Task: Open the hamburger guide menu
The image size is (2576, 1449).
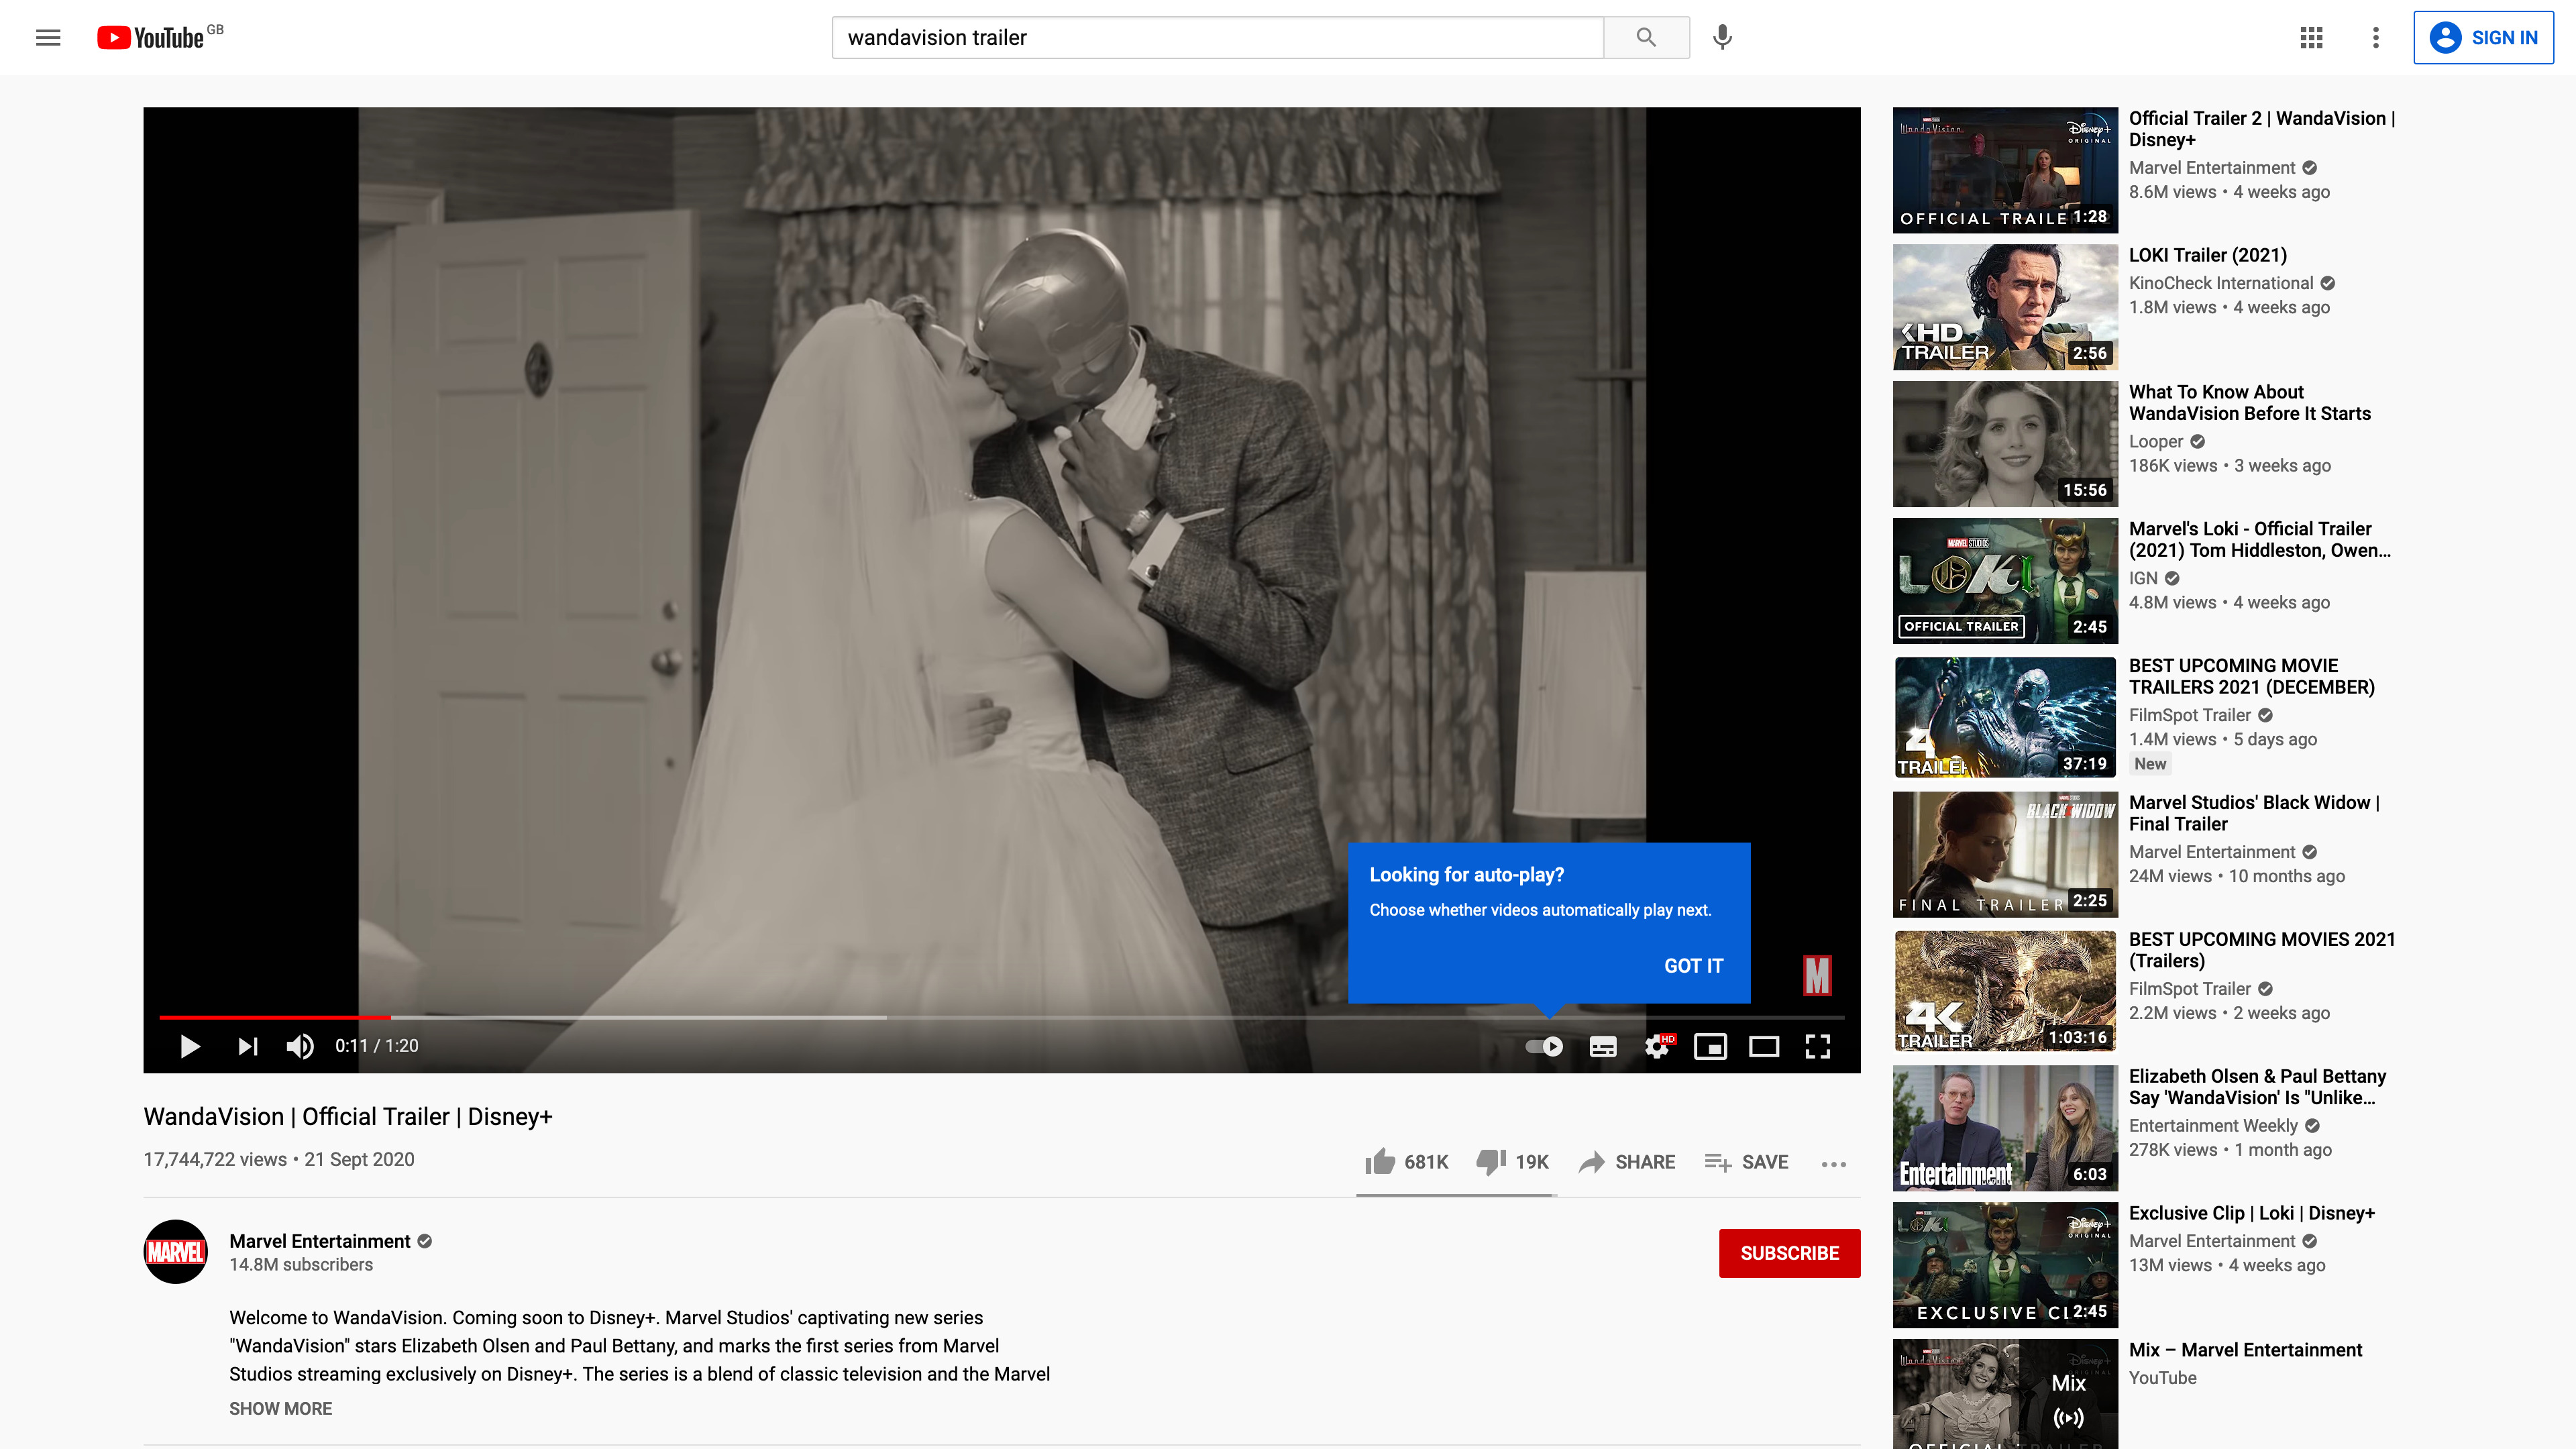Action: [x=48, y=37]
